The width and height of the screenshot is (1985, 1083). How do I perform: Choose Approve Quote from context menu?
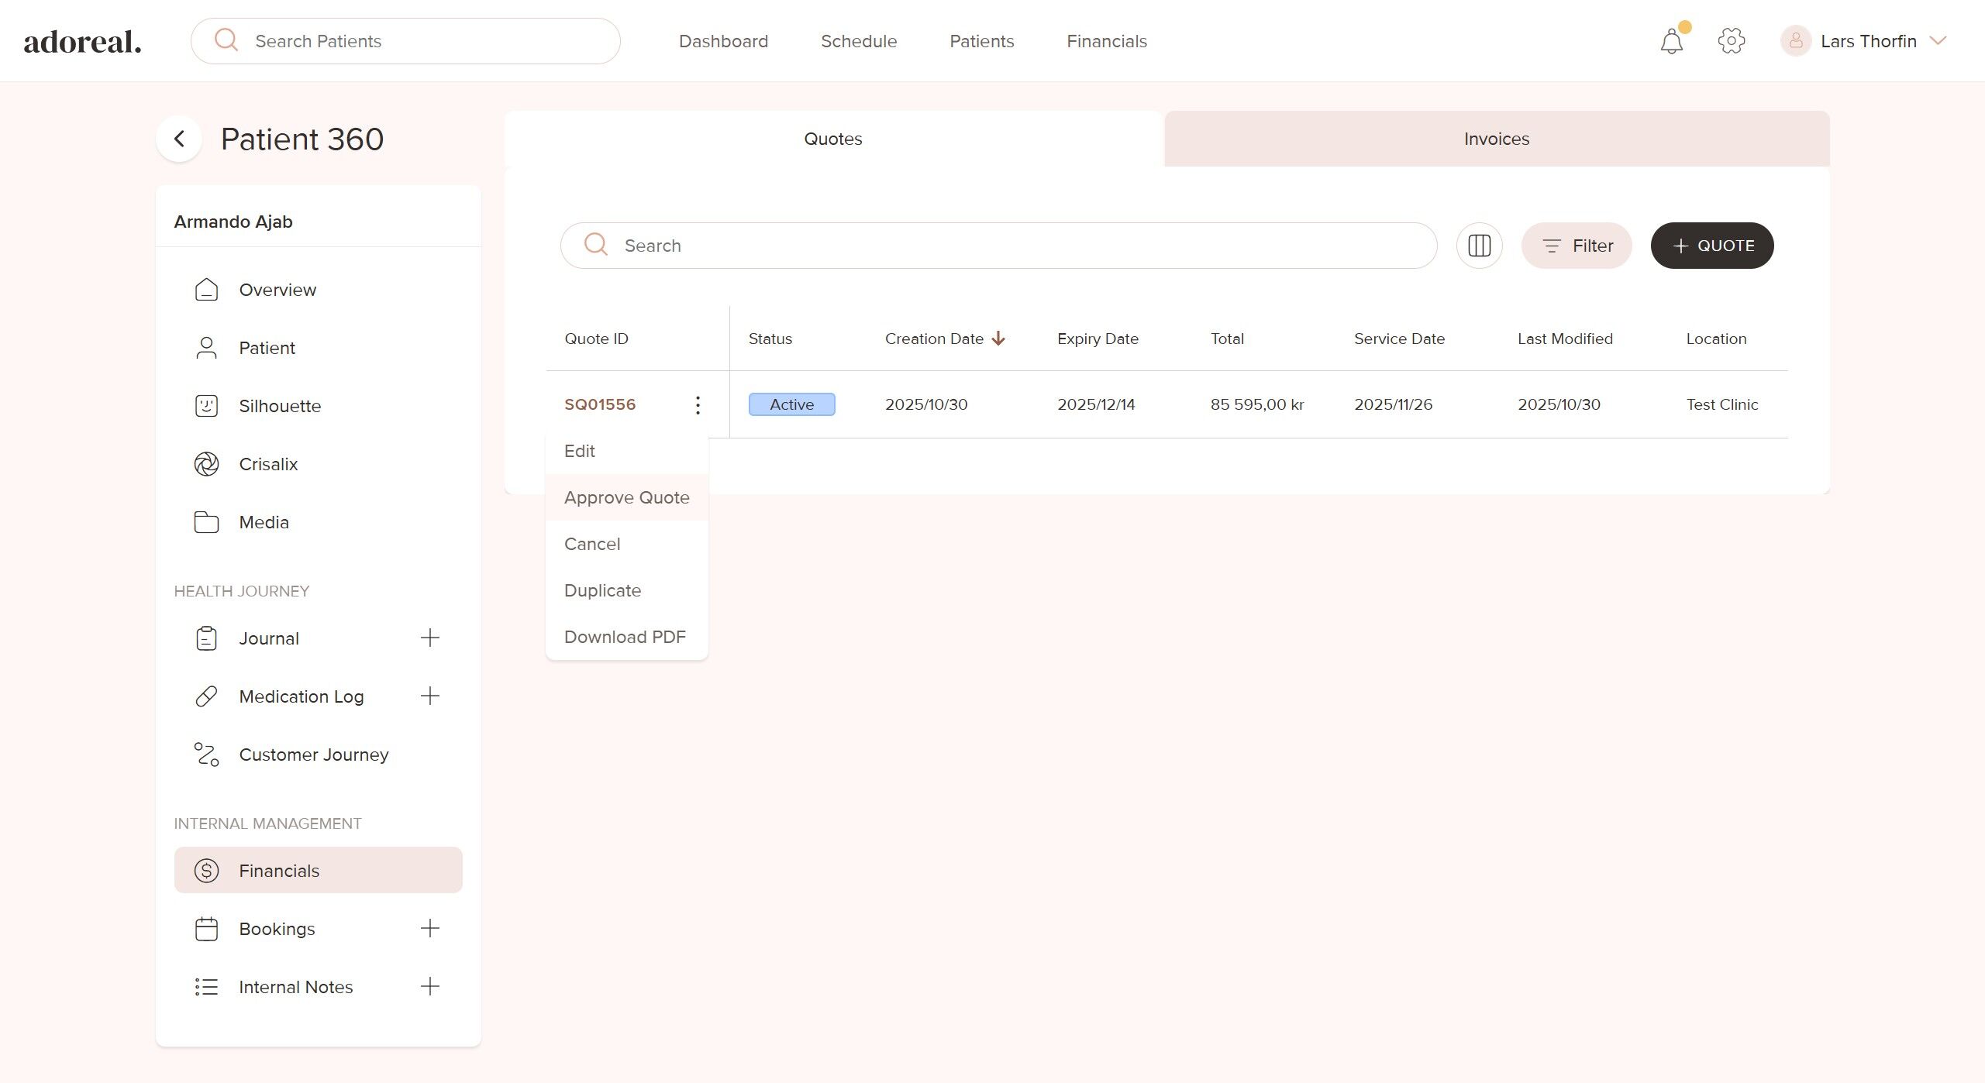626,497
